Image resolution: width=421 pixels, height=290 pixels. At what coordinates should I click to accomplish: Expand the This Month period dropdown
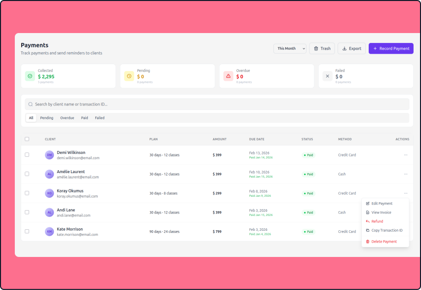(290, 48)
